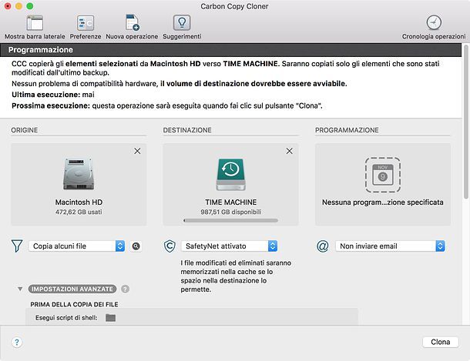This screenshot has height=361, width=470.
Task: Open the SafetyNet attivato dropdown
Action: pyautogui.click(x=230, y=246)
